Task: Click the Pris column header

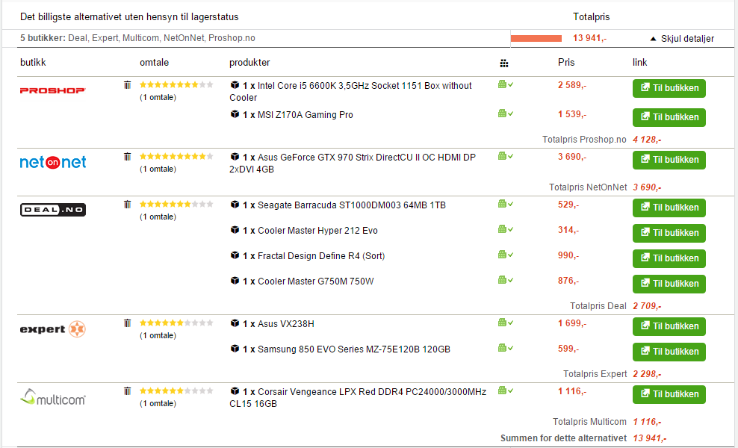Action: 566,63
